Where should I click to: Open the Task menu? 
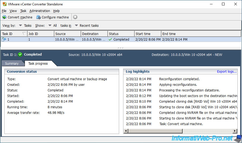(x=23, y=11)
